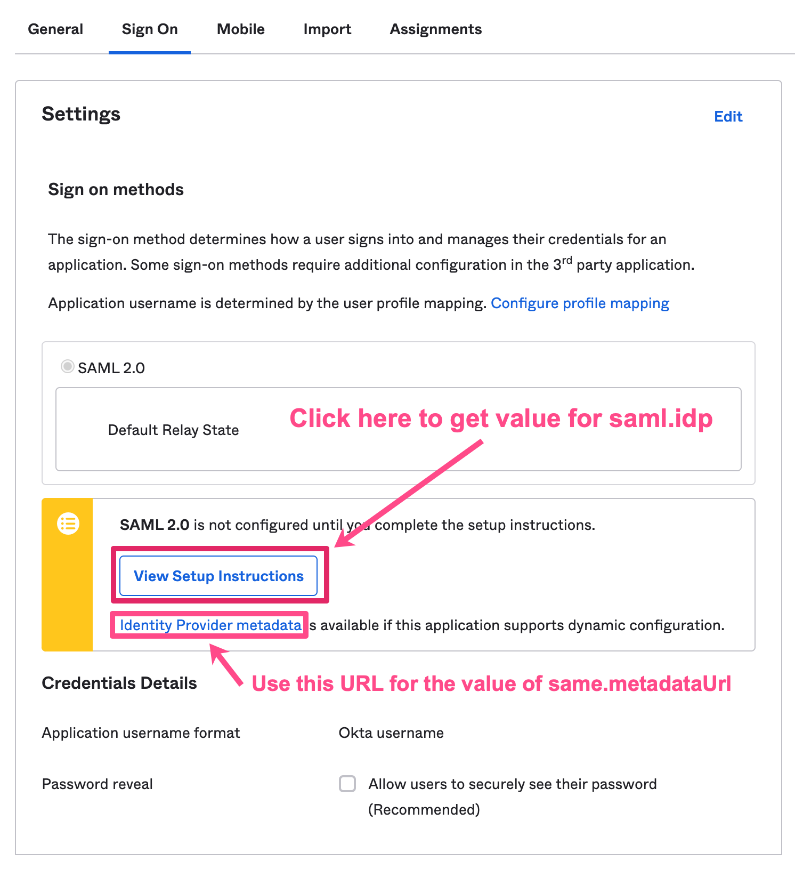795x869 pixels.
Task: Open the Identity Provider metadata link
Action: click(210, 625)
